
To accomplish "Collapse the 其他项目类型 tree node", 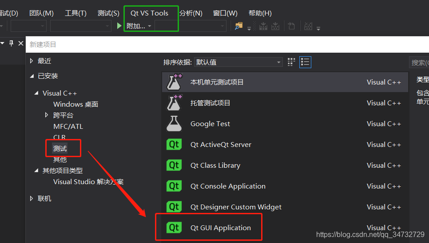I will 36,170.
